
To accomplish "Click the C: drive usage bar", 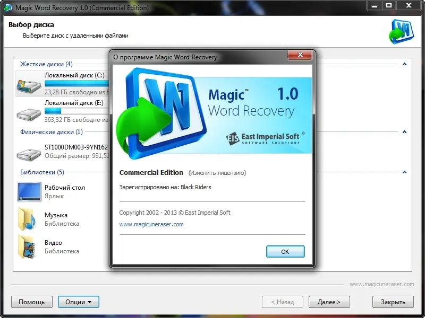I will coord(76,83).
